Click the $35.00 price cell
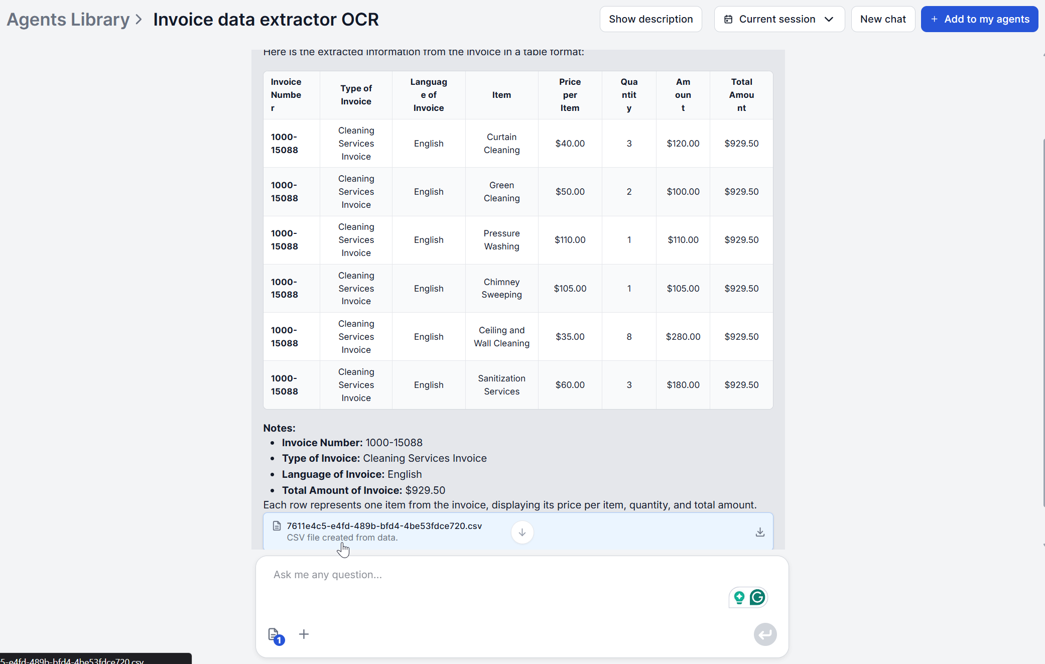The height and width of the screenshot is (664, 1045). click(x=570, y=337)
